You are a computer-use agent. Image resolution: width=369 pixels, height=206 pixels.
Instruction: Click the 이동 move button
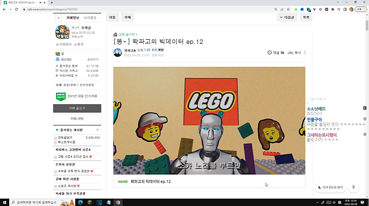(x=112, y=17)
